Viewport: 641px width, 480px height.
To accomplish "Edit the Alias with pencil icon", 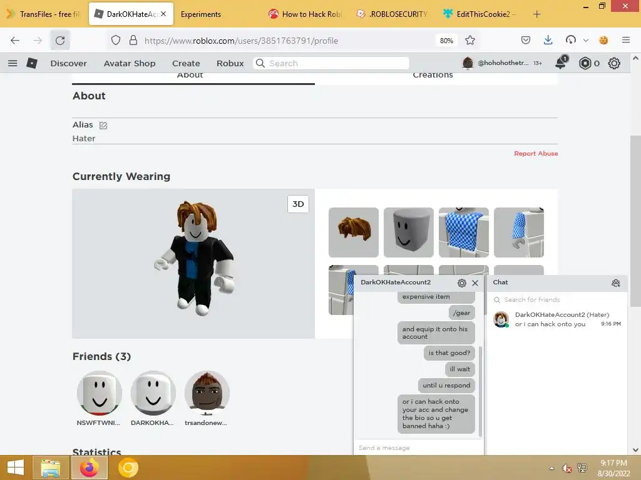I will click(x=103, y=125).
